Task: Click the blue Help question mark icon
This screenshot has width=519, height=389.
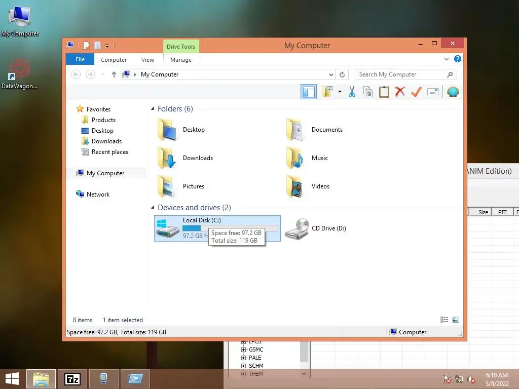Action: click(458, 59)
